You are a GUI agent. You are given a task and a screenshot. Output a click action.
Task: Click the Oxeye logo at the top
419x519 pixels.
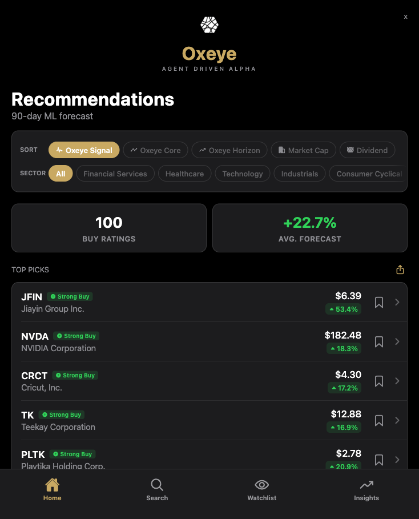click(209, 24)
